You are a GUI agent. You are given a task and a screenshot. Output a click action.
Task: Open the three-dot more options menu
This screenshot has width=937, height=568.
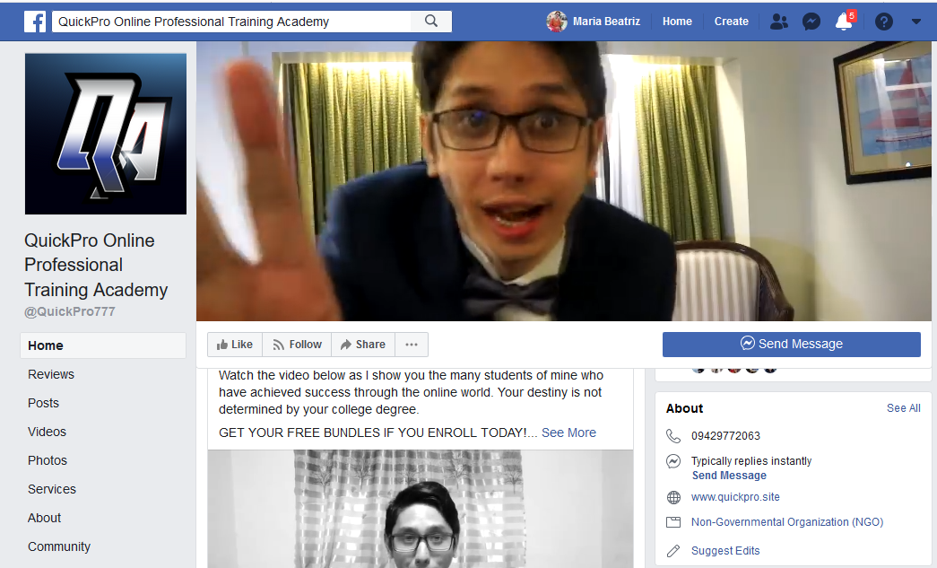[x=411, y=345]
